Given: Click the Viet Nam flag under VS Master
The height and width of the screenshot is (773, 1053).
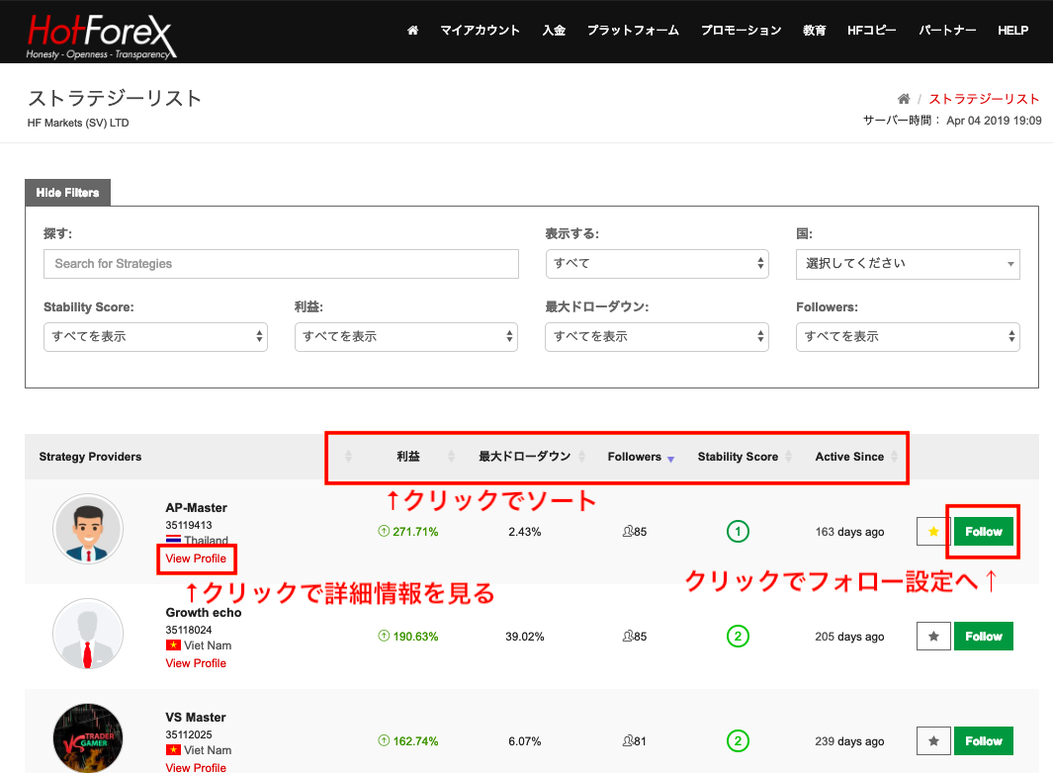Looking at the screenshot, I should point(173,750).
